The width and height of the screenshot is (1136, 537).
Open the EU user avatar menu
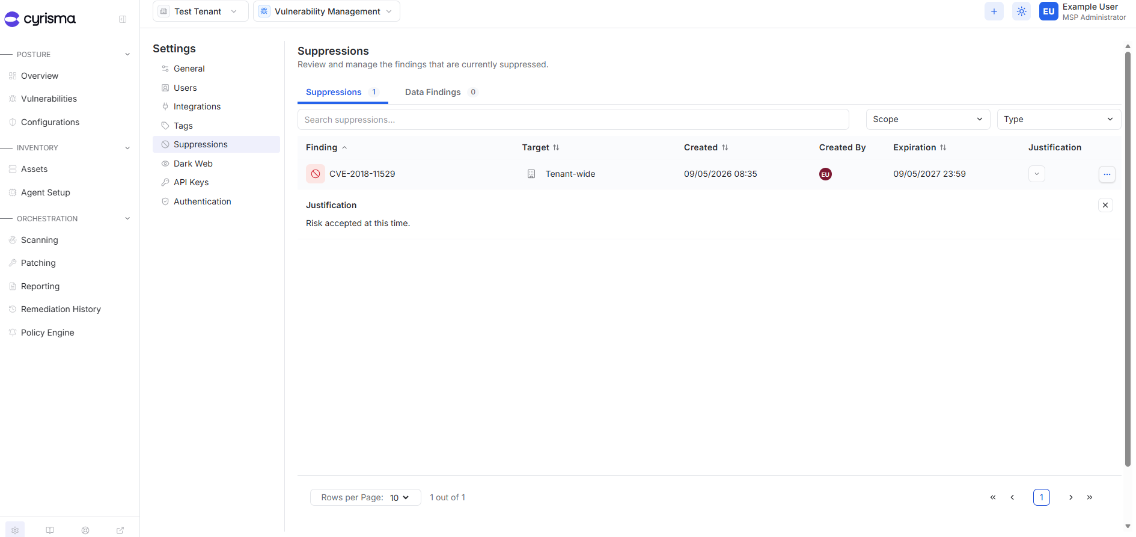click(x=1049, y=11)
